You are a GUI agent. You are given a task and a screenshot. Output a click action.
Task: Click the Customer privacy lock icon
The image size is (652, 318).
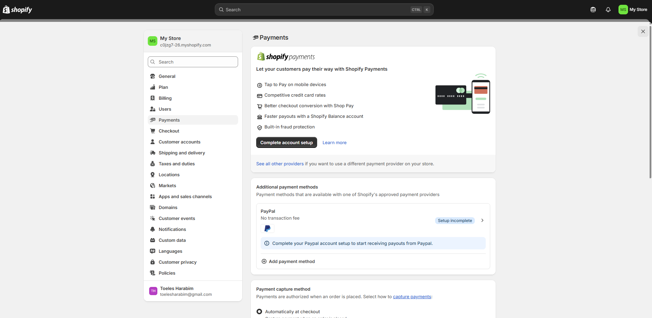coord(153,262)
